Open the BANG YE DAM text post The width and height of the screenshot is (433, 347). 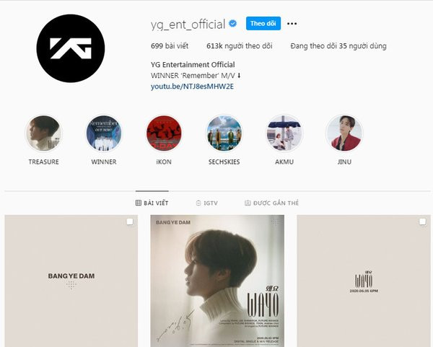[x=71, y=281]
